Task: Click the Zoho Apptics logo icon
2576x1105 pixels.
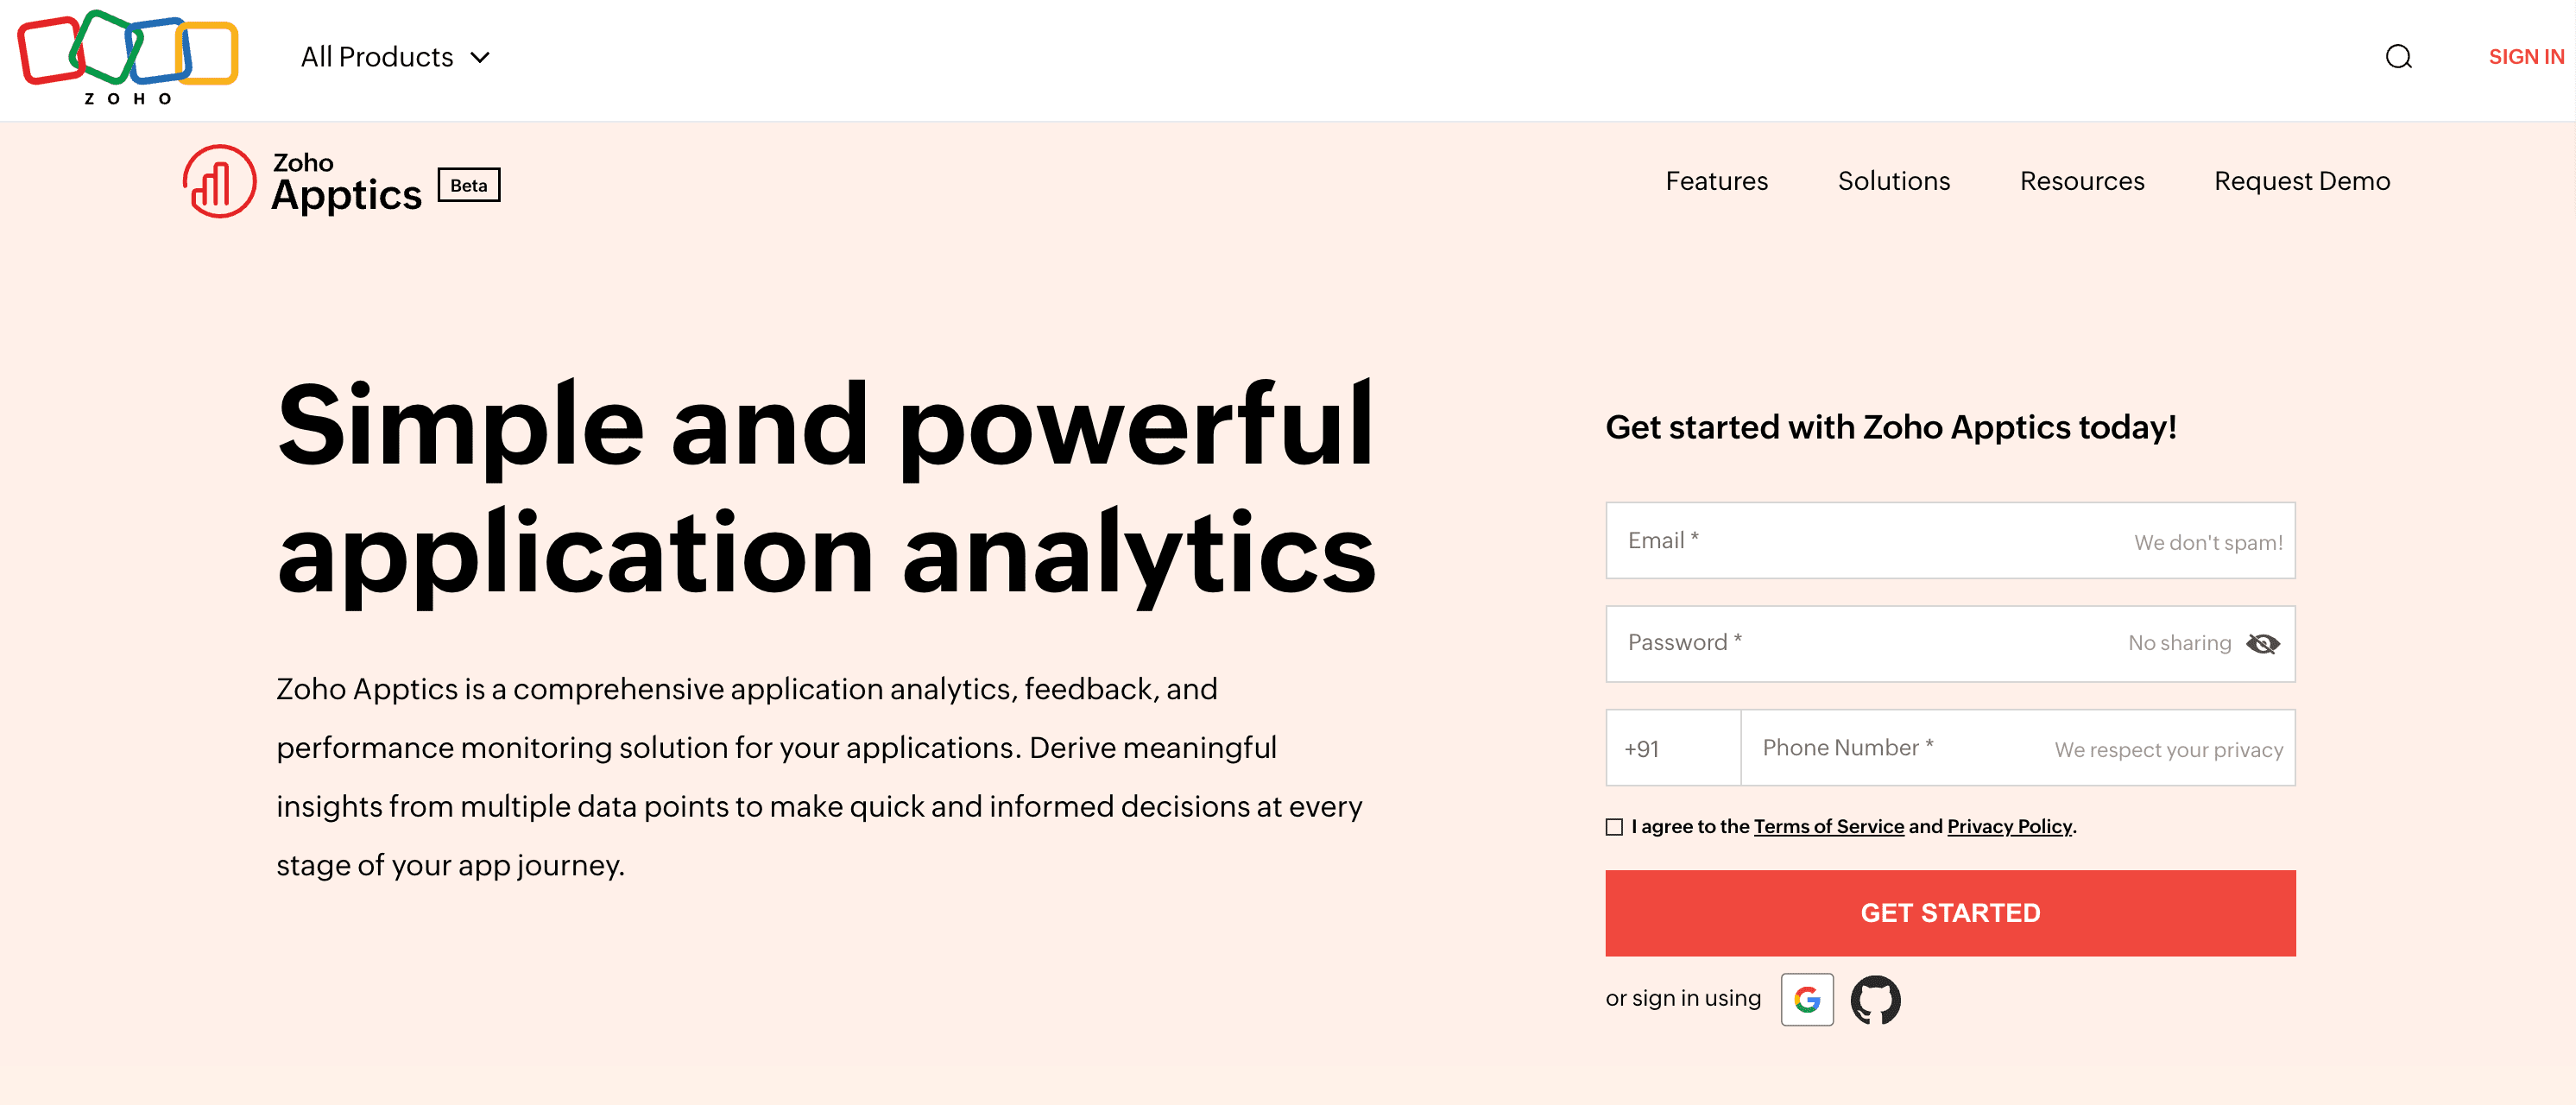Action: 218,182
